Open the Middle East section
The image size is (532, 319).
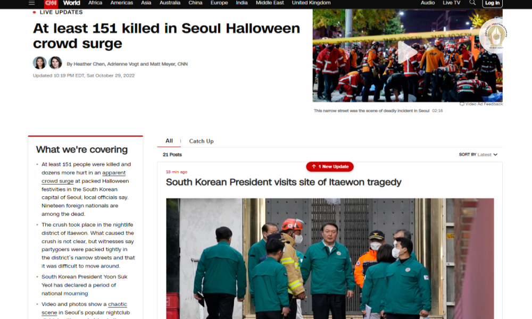(270, 3)
